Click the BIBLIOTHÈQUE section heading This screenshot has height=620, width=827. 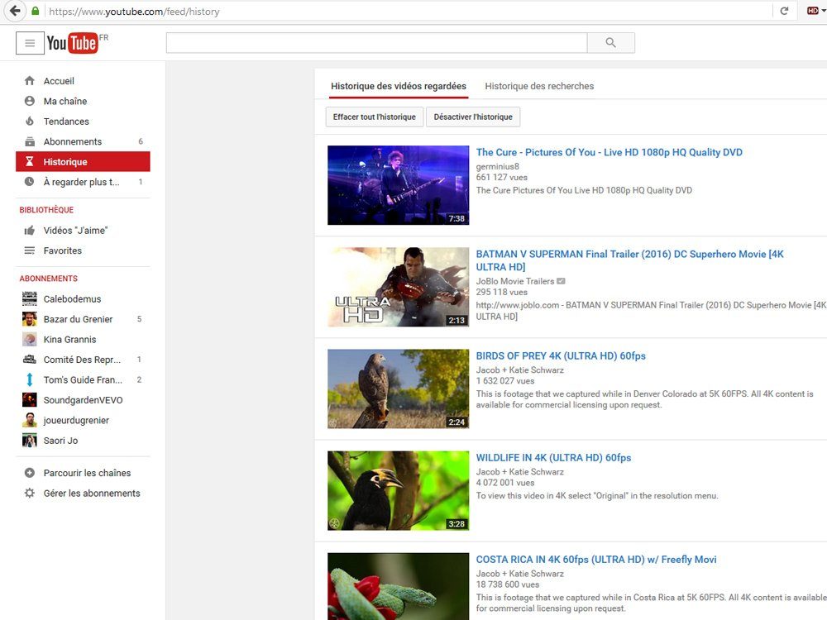[x=46, y=210]
